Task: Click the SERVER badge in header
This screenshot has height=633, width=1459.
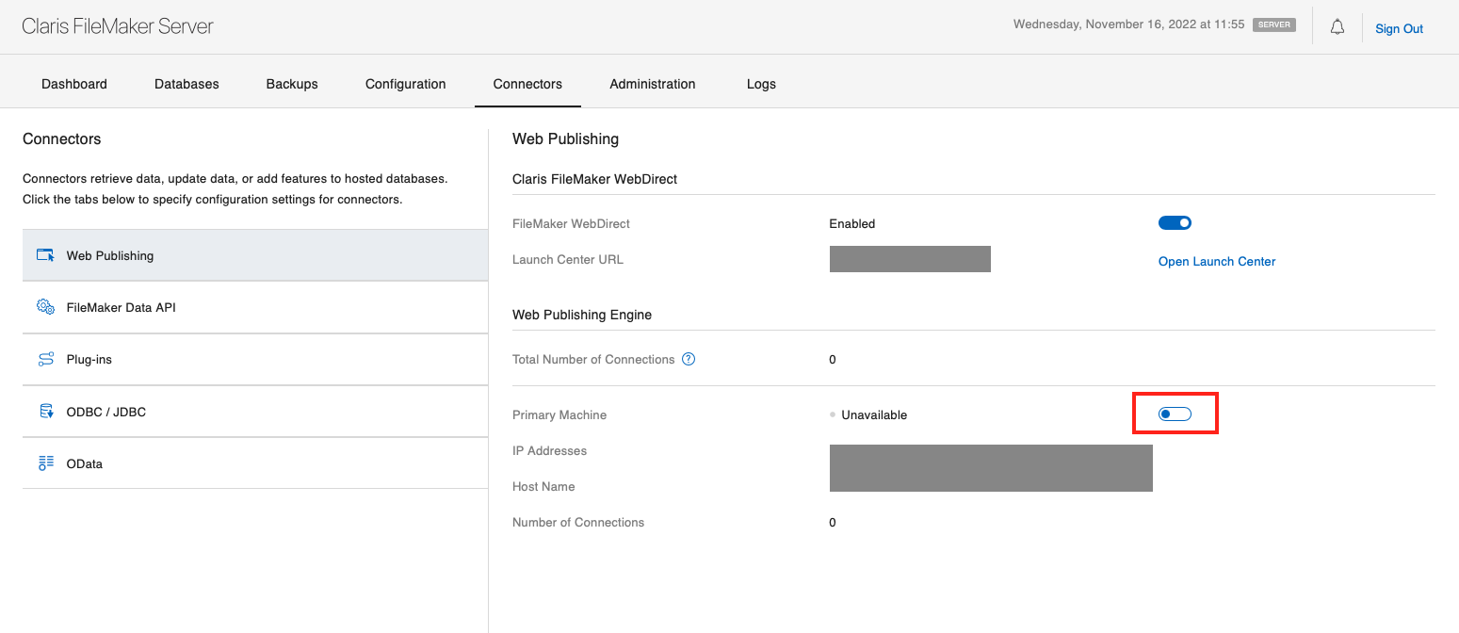Action: [1273, 25]
